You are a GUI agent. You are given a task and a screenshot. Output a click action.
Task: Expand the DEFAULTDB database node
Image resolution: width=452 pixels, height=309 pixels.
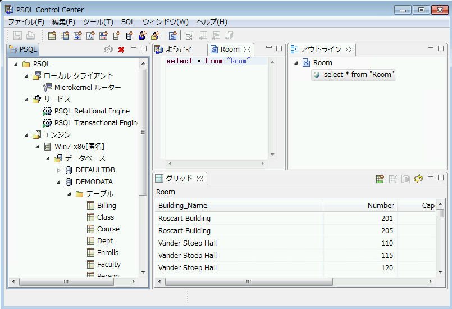point(58,170)
